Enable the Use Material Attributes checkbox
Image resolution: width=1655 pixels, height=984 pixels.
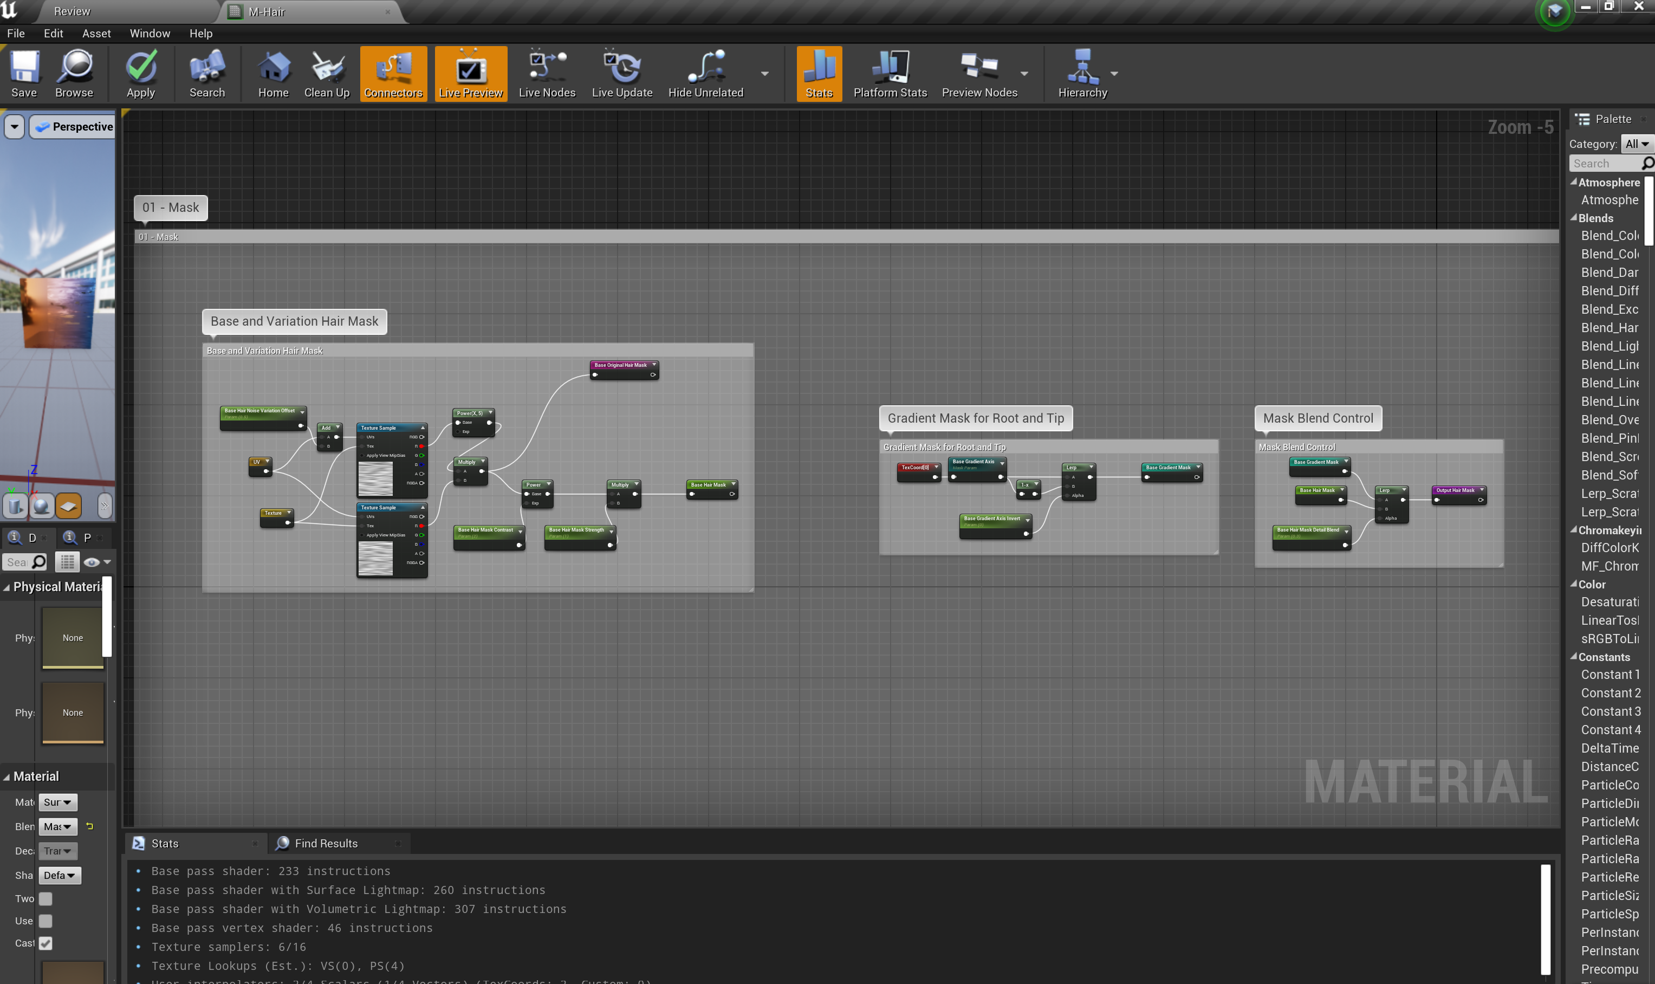45,921
